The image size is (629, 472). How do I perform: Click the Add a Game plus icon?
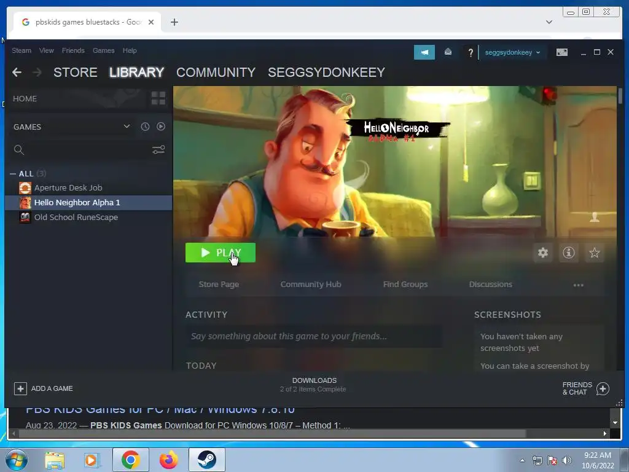20,388
